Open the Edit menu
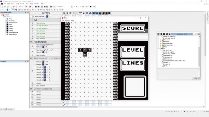 9,4
